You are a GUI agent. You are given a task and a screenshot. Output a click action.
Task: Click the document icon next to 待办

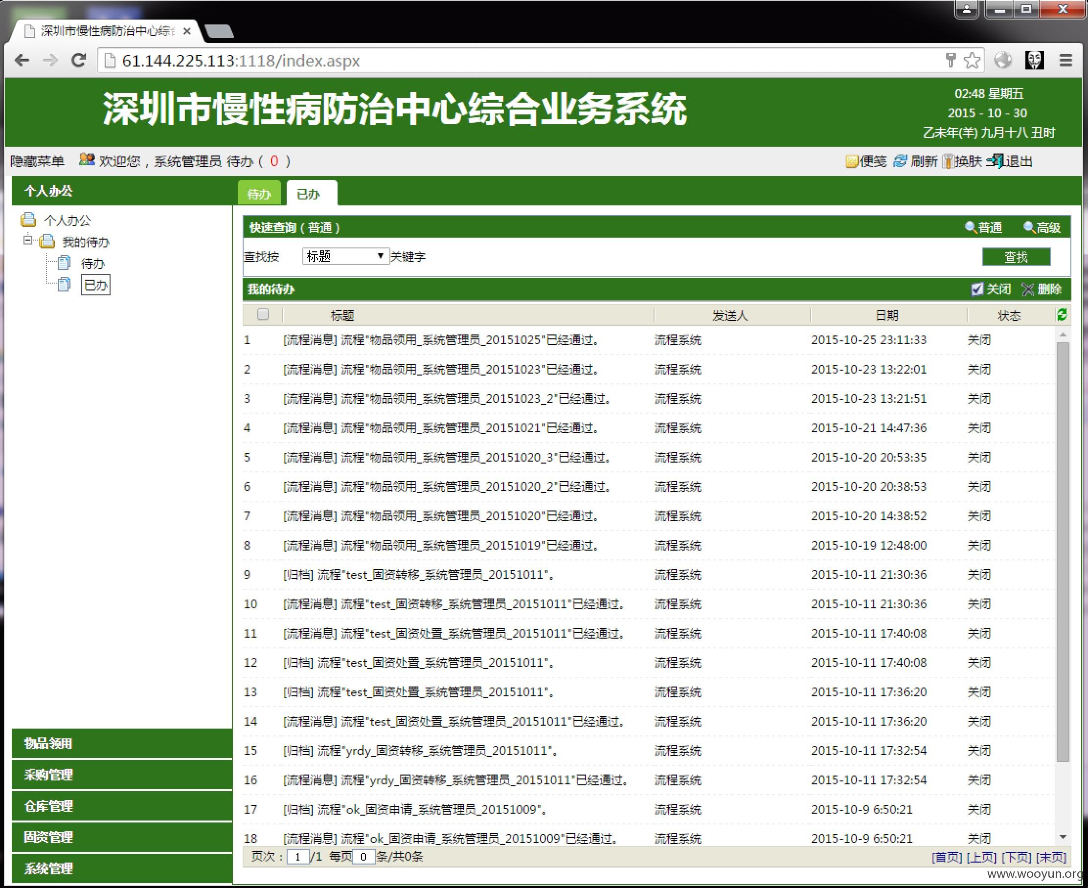pos(64,263)
